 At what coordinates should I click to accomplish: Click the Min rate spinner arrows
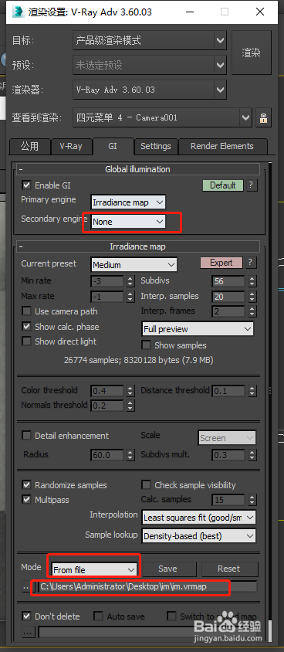tap(130, 281)
